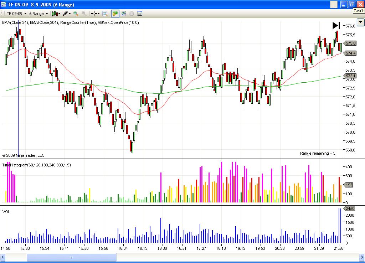The image size is (365, 263).
Task: Toggle the L window link button
Action: pos(334,5)
